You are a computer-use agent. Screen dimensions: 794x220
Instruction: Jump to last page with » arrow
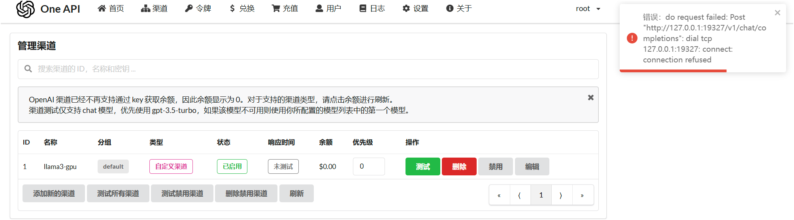[582, 195]
